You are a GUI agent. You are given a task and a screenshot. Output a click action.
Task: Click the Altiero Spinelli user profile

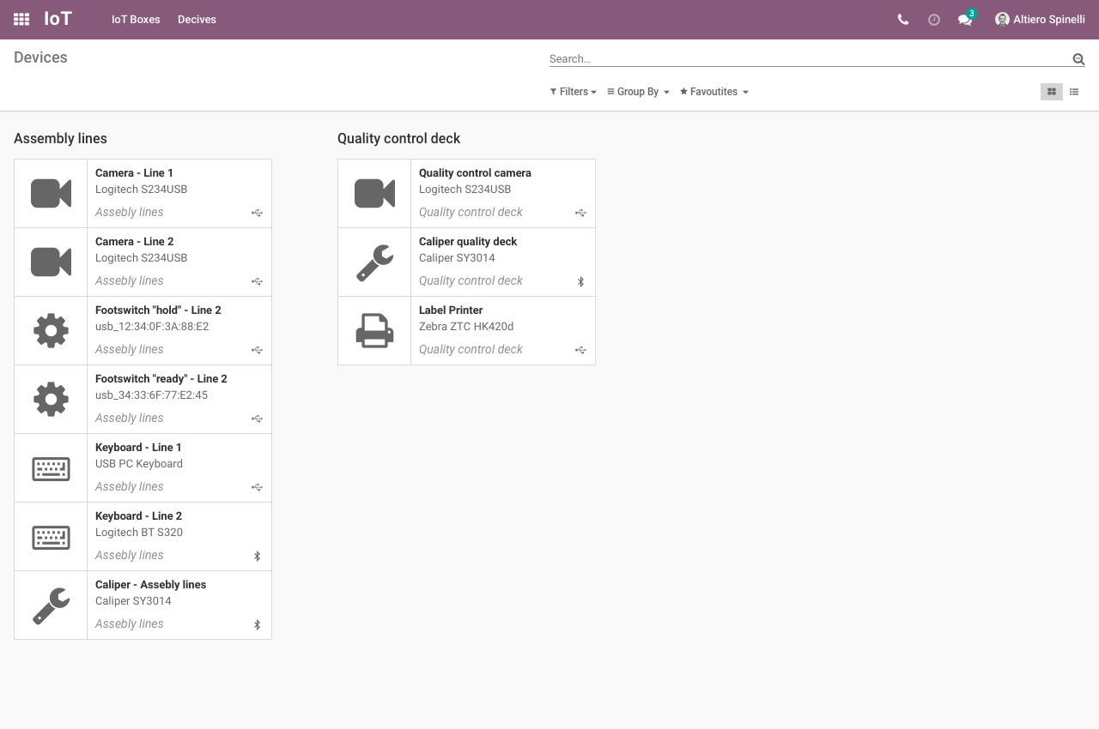coord(1040,19)
